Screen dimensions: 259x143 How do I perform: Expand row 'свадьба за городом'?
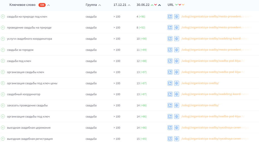3,50
